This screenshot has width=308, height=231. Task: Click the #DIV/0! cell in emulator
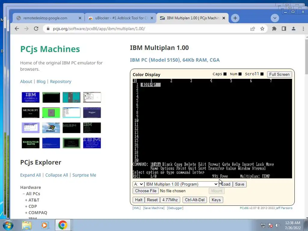click(151, 85)
